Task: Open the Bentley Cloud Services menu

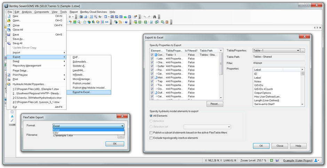Action: pyautogui.click(x=94, y=12)
